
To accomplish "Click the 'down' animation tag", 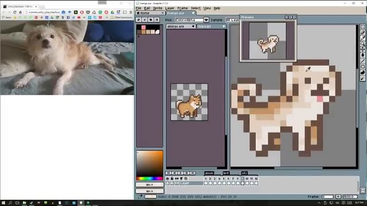I will click(209, 173).
